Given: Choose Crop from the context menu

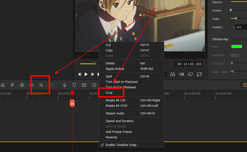Looking at the screenshot, I should [x=109, y=92].
